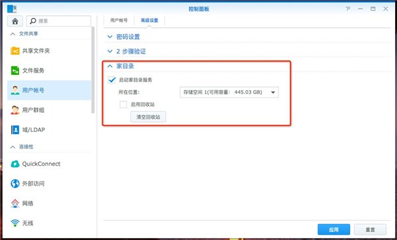Open the 用户群组 group icon

tap(15, 110)
